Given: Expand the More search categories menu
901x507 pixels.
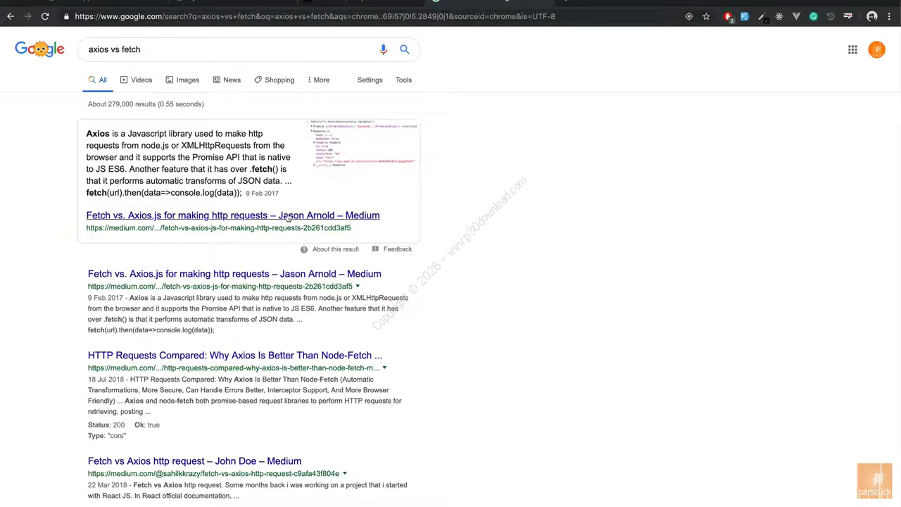Looking at the screenshot, I should (x=318, y=80).
